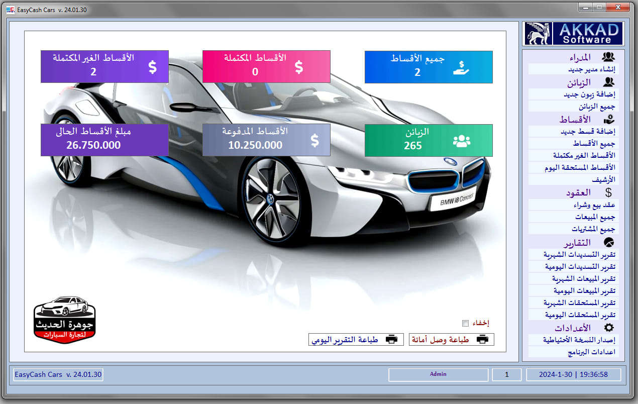Click the AKKAD Software logo
This screenshot has width=638, height=404.
point(573,34)
